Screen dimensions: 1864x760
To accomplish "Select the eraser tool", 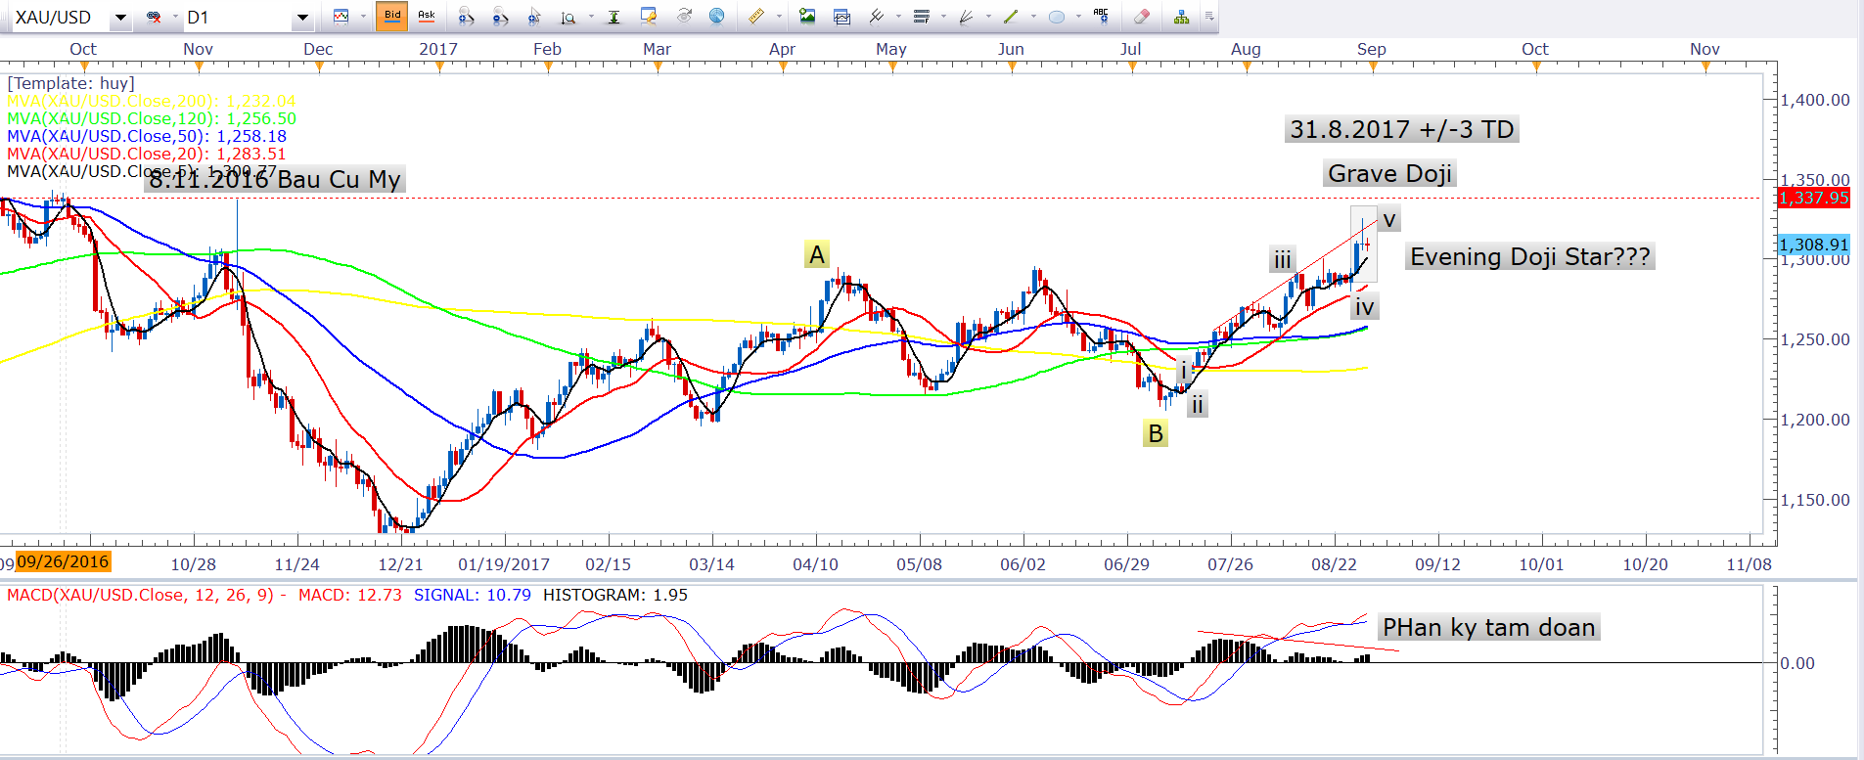I will pos(1141,17).
